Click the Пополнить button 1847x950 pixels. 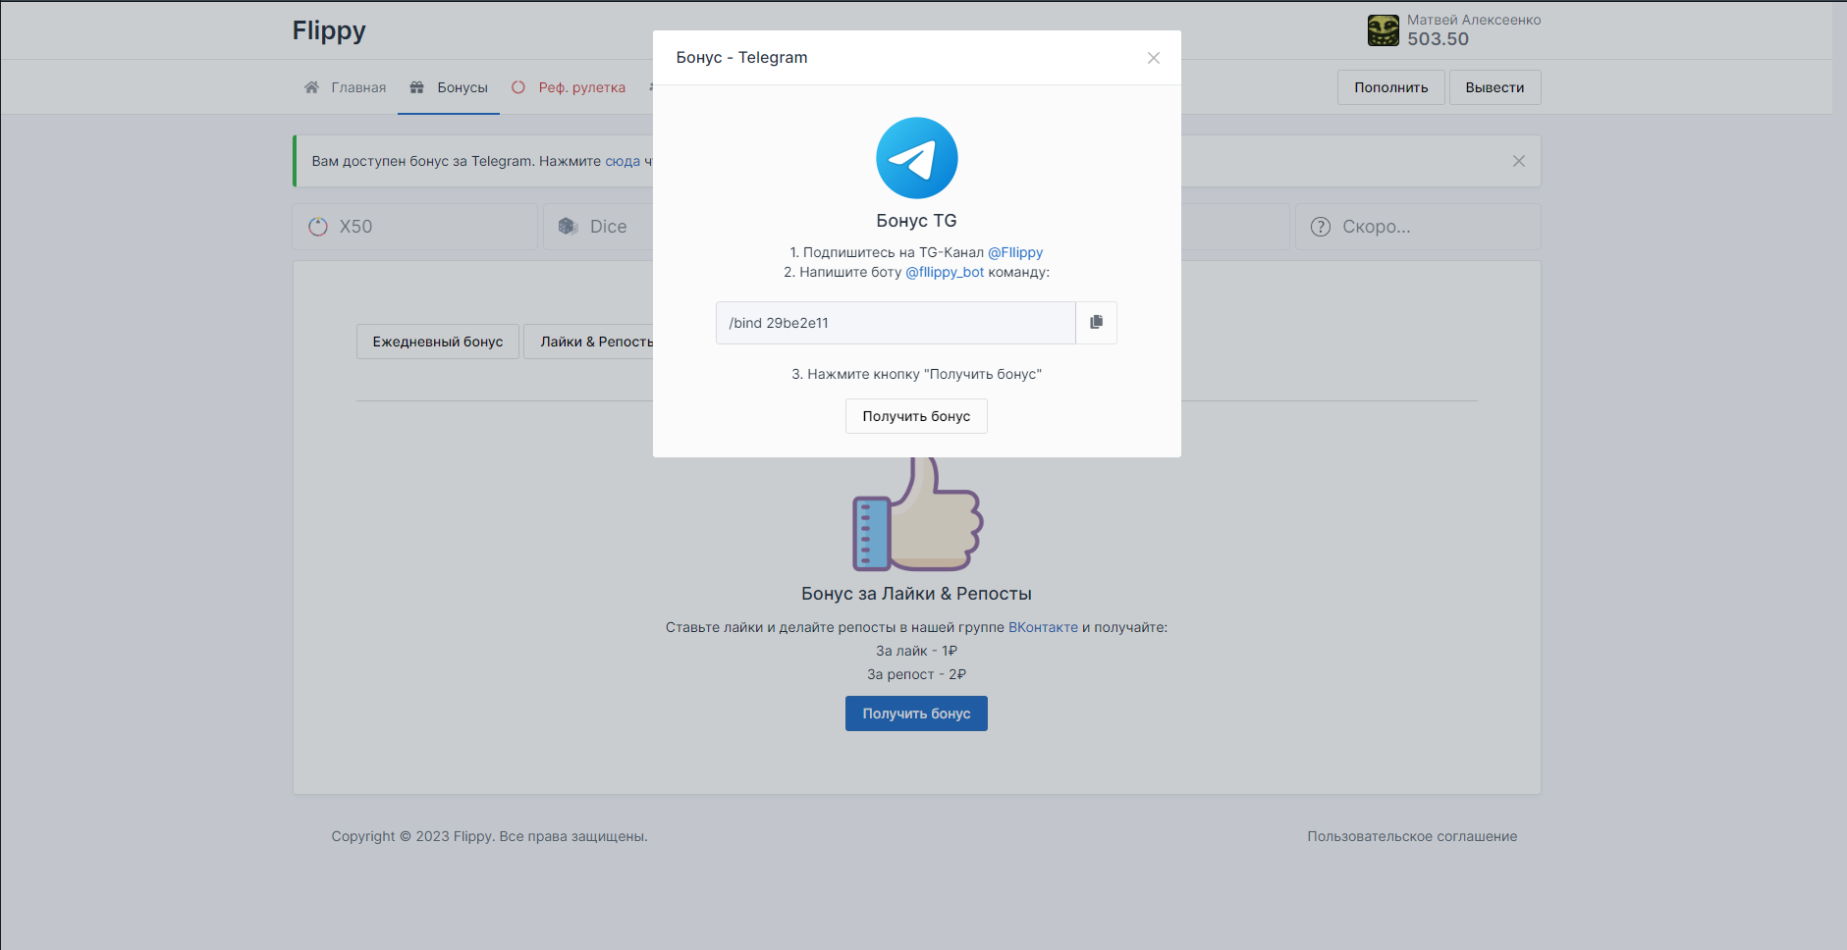coord(1390,87)
